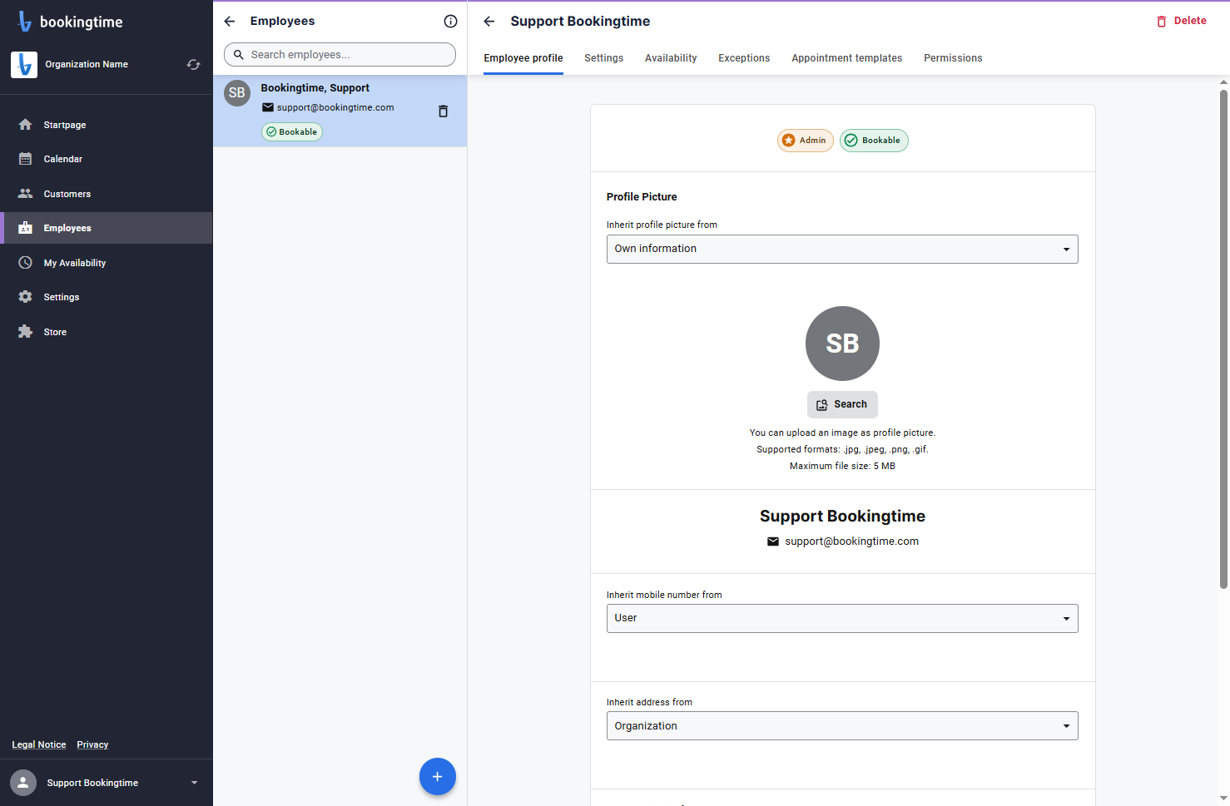The width and height of the screenshot is (1230, 806).
Task: Open Inherit mobile number from dropdown
Action: [x=842, y=619]
